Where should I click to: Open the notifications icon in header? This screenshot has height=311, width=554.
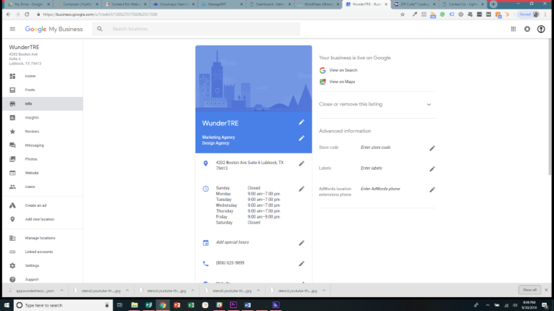pyautogui.click(x=527, y=29)
